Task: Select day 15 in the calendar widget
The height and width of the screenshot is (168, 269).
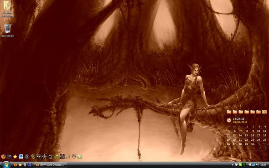Action: tap(246, 135)
